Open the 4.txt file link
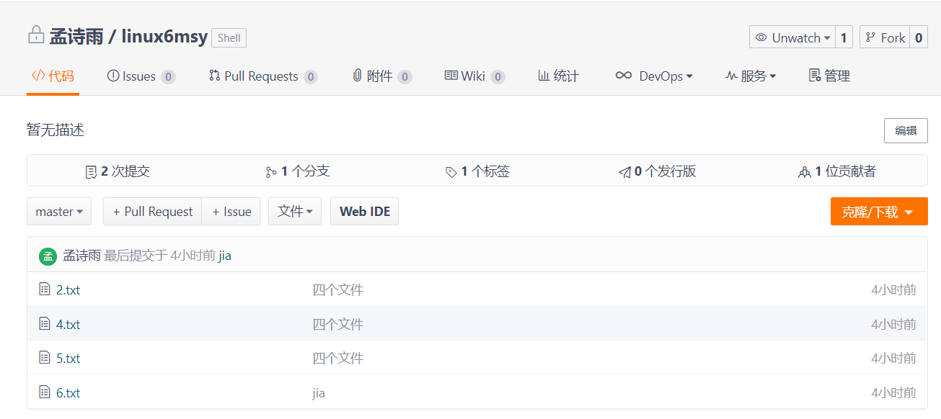The width and height of the screenshot is (941, 419). click(69, 325)
